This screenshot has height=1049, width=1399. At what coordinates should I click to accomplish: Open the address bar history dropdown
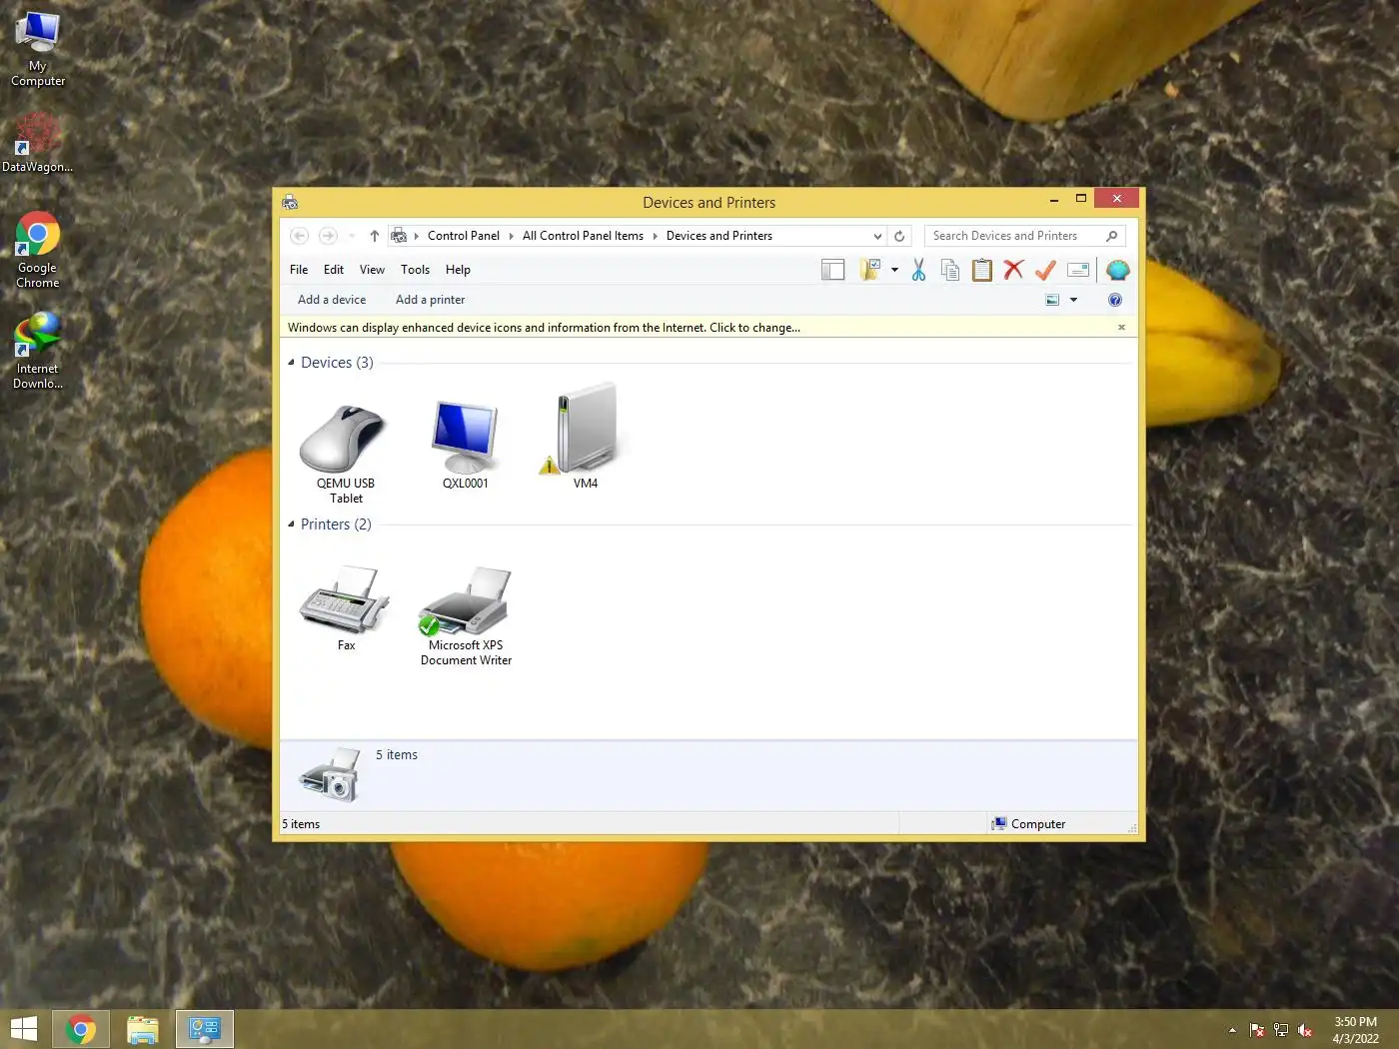click(877, 236)
